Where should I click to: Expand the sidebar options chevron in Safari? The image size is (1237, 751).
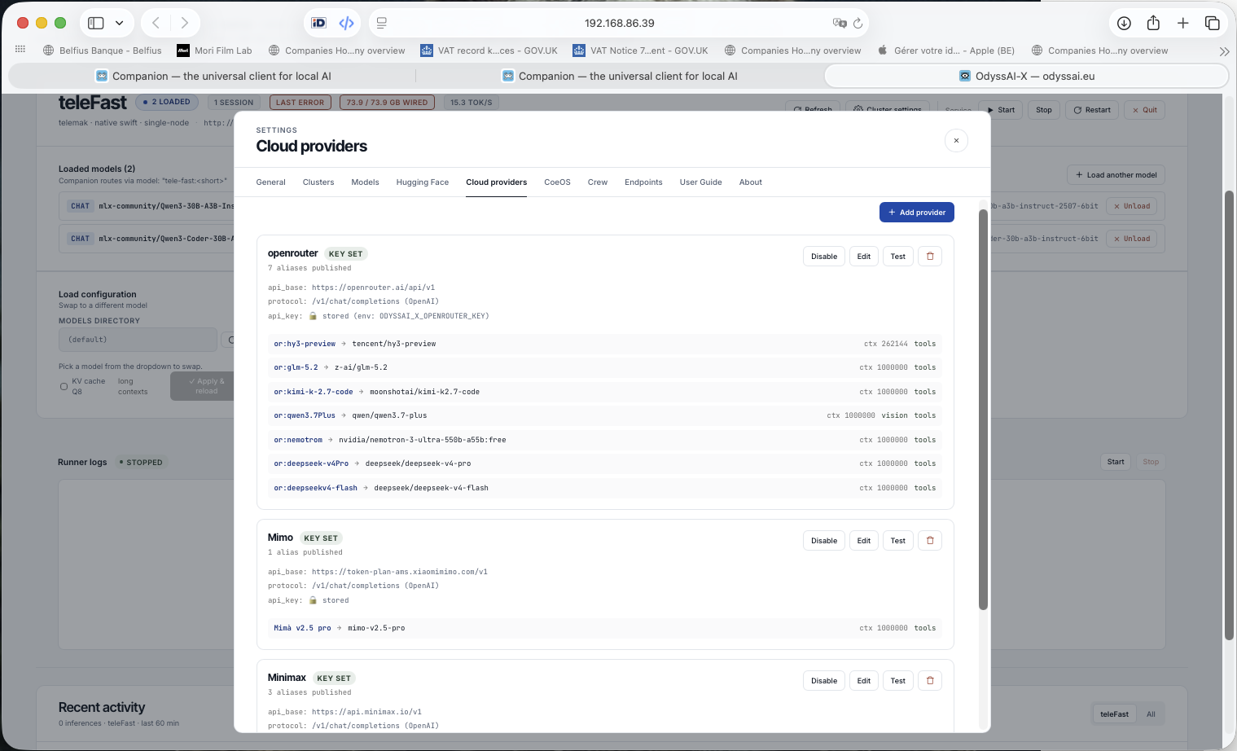[120, 23]
